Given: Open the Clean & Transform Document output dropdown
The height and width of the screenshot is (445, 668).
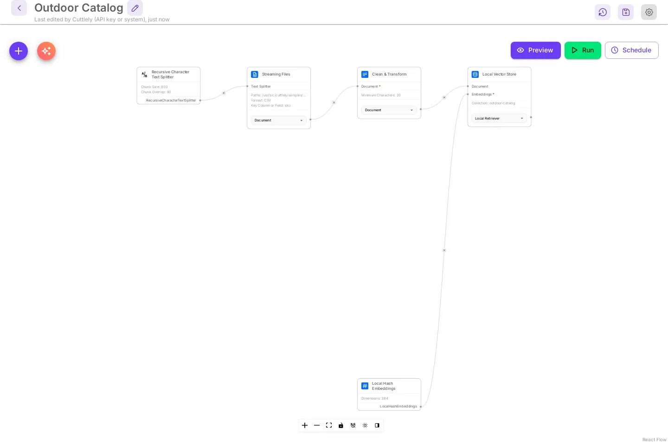Looking at the screenshot, I should (x=389, y=110).
